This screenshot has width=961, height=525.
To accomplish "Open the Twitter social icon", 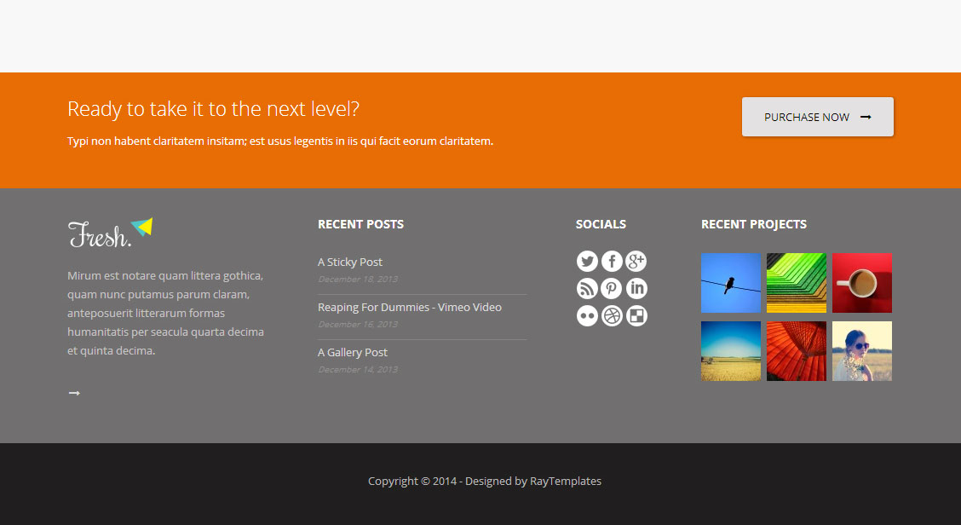I will [587, 262].
